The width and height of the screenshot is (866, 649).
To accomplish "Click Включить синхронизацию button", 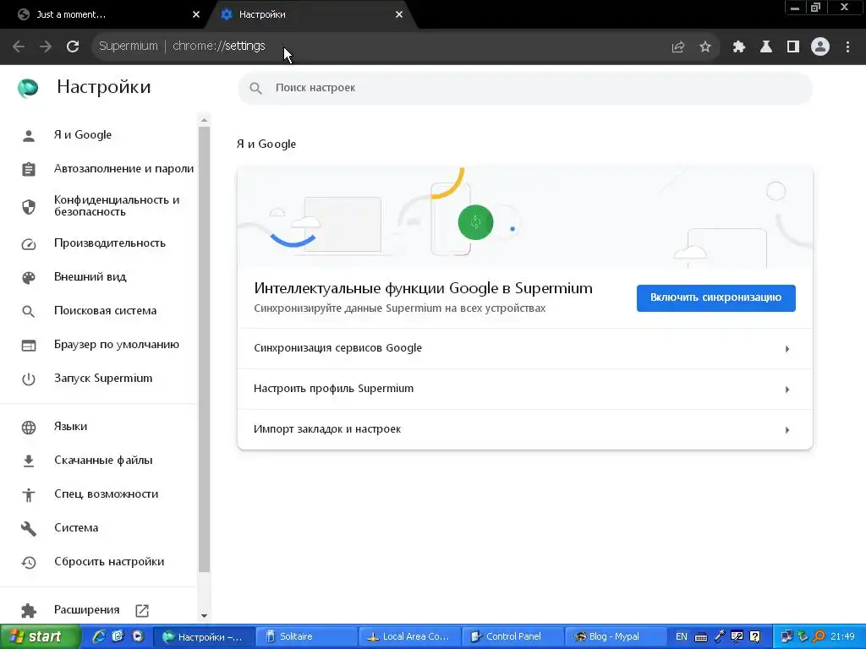I will (715, 298).
